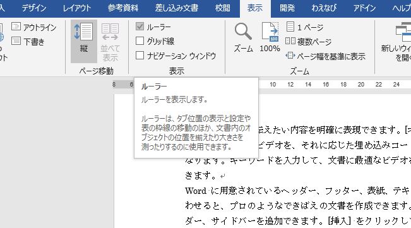Switch to the レイアウト tab

(77, 8)
